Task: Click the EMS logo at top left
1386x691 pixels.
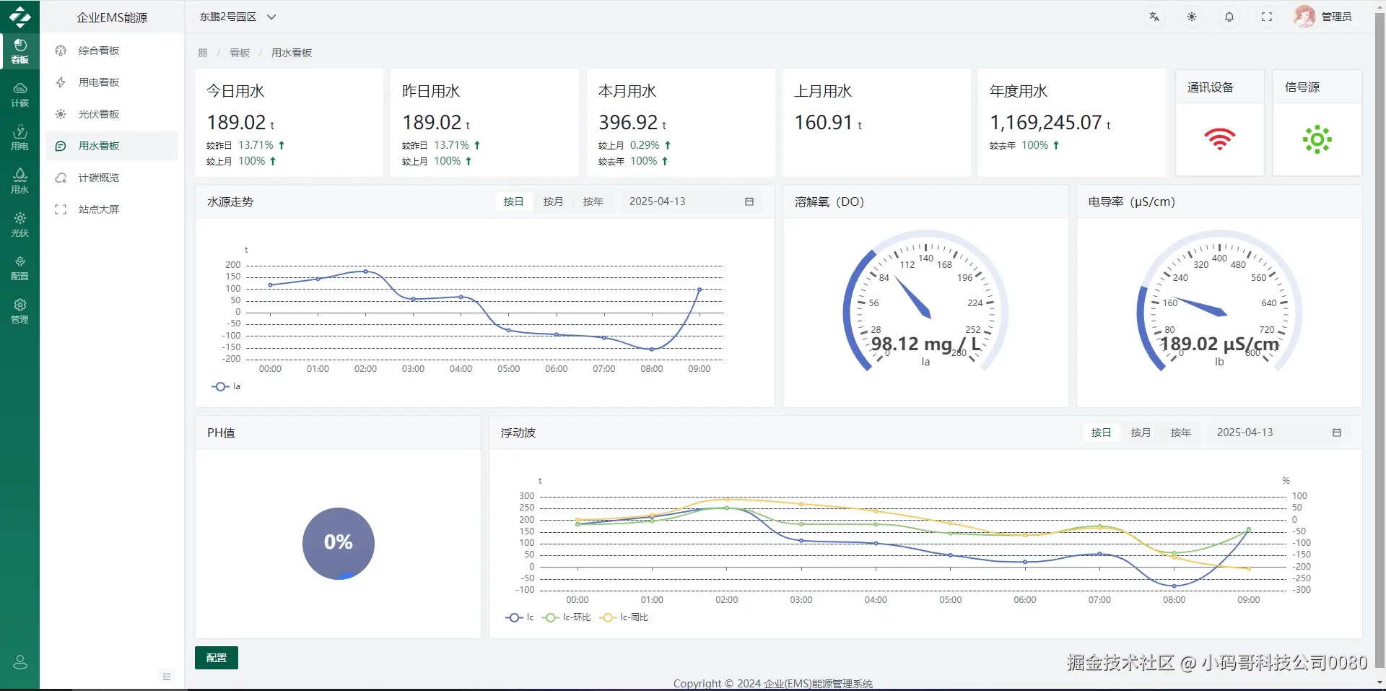Action: (x=19, y=16)
